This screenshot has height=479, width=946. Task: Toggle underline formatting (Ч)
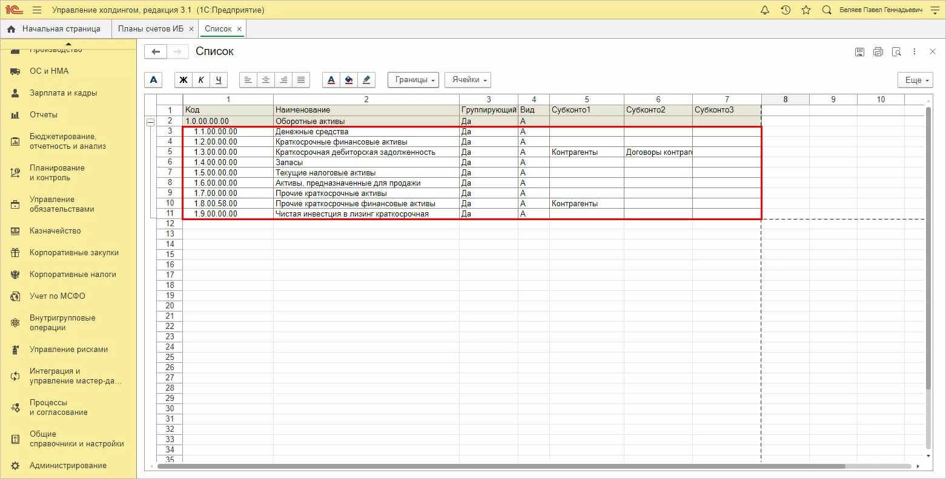coord(219,80)
